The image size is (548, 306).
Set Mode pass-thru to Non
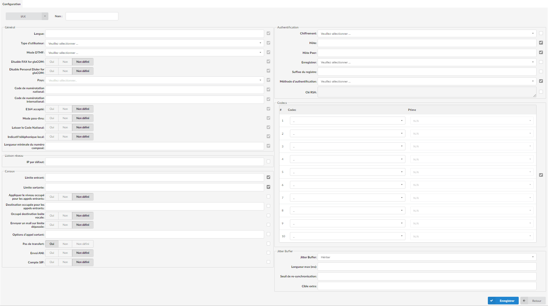coord(65,118)
